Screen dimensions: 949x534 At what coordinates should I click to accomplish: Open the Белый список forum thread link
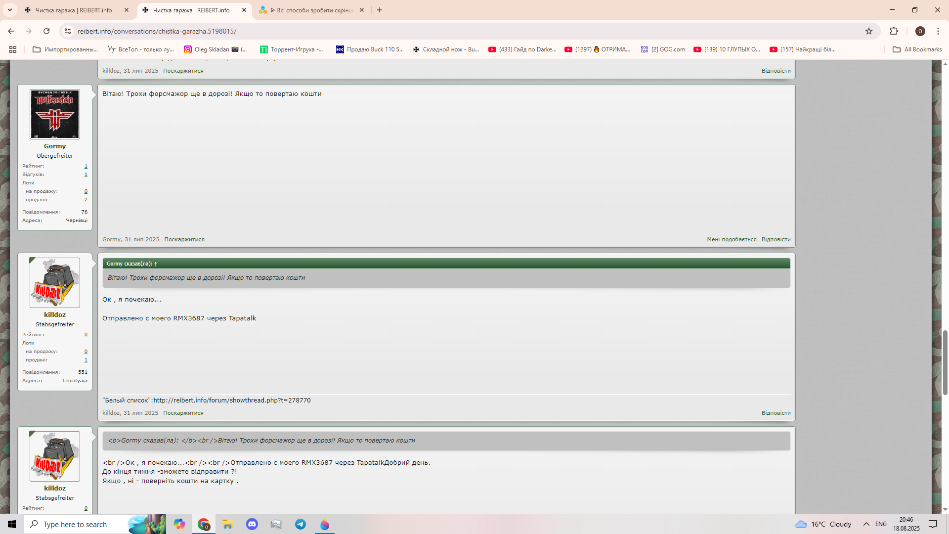(232, 400)
